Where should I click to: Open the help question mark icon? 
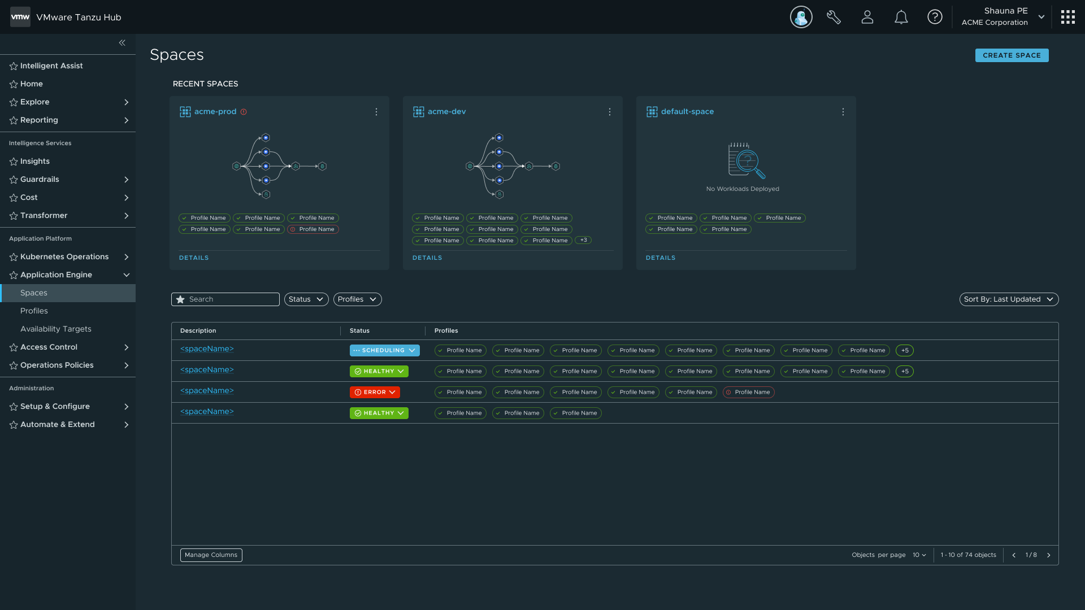[935, 17]
